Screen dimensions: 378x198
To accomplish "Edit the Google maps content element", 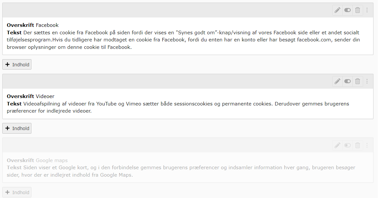I will click(x=338, y=145).
